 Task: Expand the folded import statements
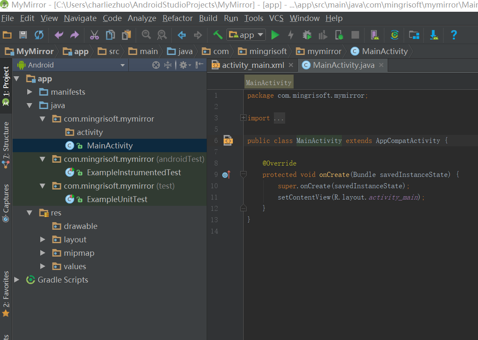243,118
